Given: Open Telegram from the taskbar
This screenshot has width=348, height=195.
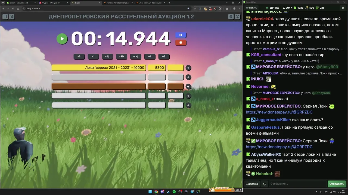Looking at the screenshot, I should pos(192,192).
